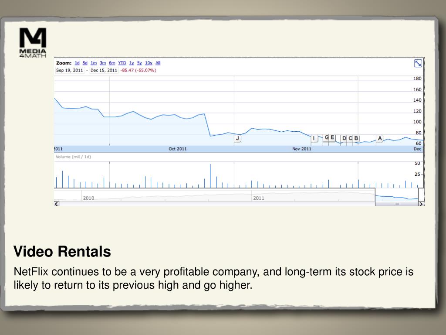Click the 2011 label in the overview timeline
446x335 pixels.
(x=259, y=198)
